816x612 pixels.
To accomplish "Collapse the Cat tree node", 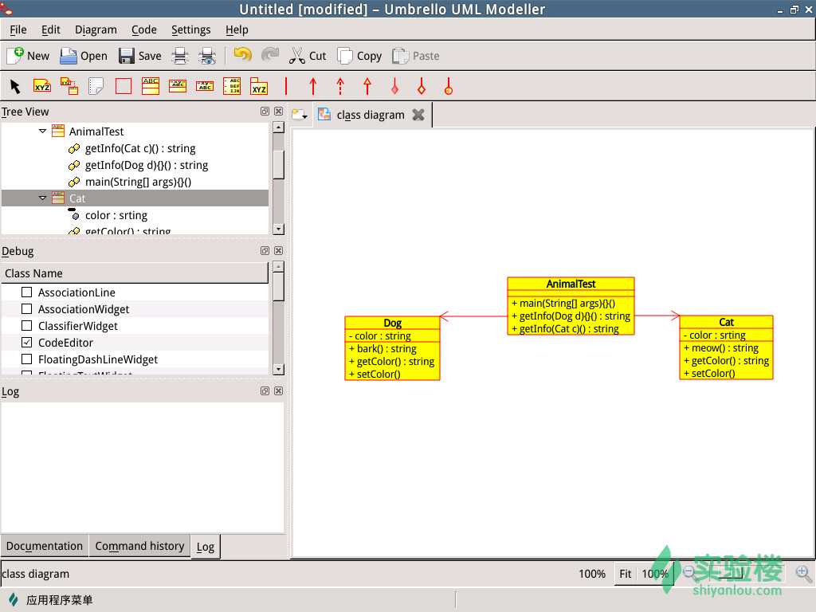I will pyautogui.click(x=43, y=198).
